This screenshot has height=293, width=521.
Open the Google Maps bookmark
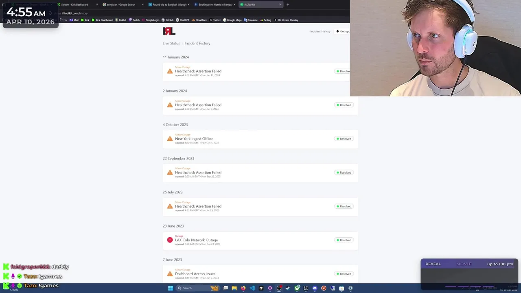232,20
